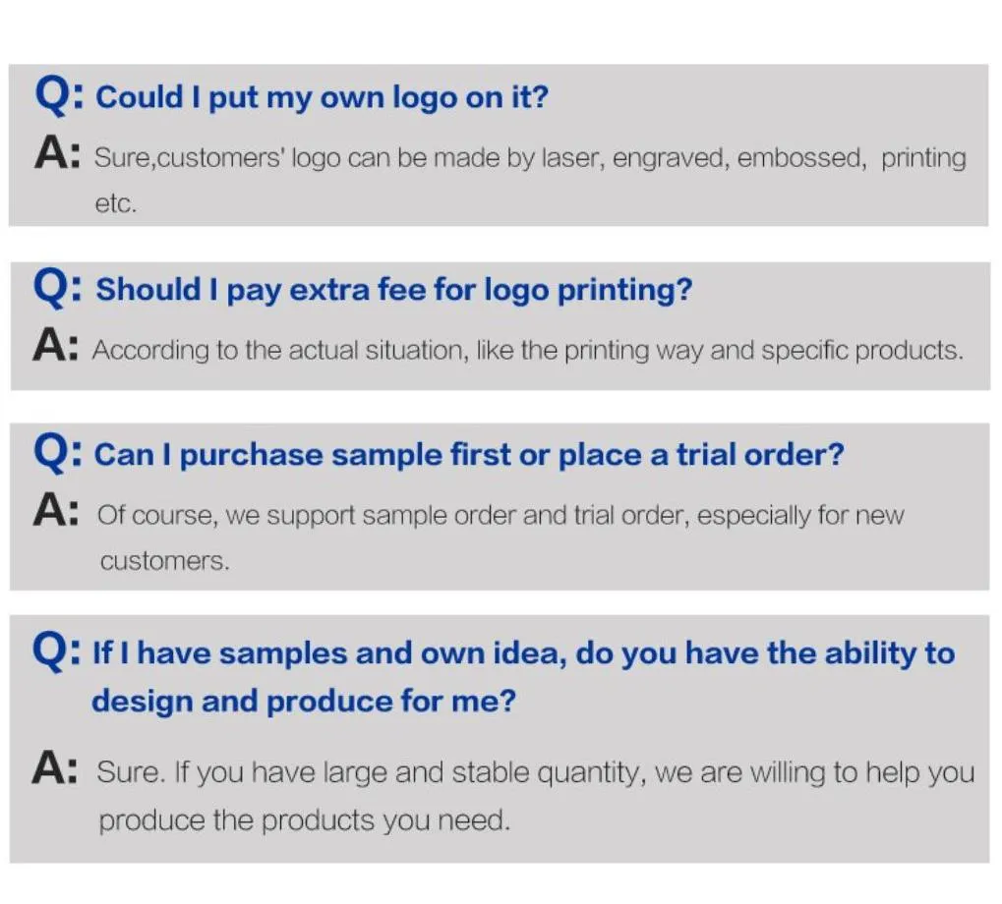Click the question line 'design and produce for me?'
The image size is (1002, 904).
click(303, 701)
